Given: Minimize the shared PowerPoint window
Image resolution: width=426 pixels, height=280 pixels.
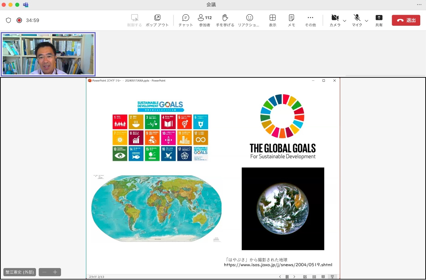Looking at the screenshot, I should click(313, 80).
